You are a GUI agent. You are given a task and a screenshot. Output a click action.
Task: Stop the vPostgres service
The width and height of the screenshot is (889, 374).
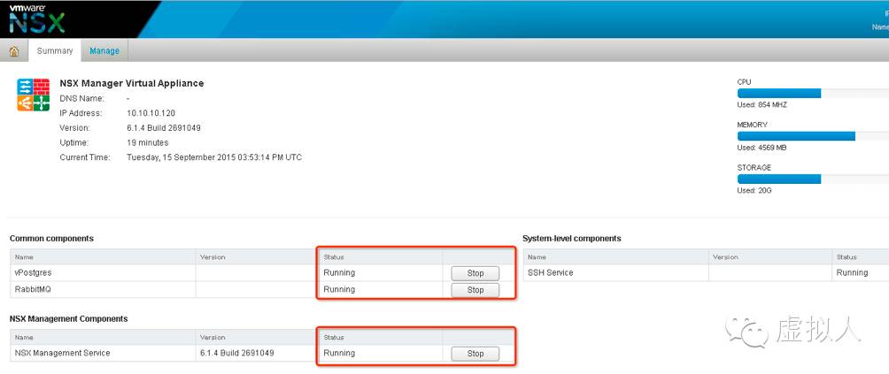coord(475,273)
